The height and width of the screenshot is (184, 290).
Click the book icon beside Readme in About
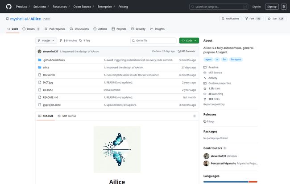205,68
